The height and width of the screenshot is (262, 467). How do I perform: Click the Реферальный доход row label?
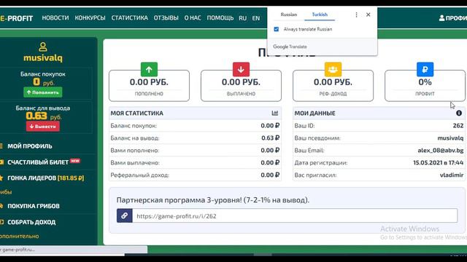[x=139, y=175]
